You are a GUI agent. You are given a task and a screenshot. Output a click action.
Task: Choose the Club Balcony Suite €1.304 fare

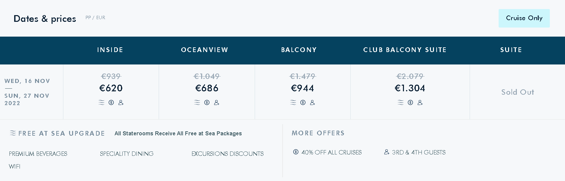point(410,88)
